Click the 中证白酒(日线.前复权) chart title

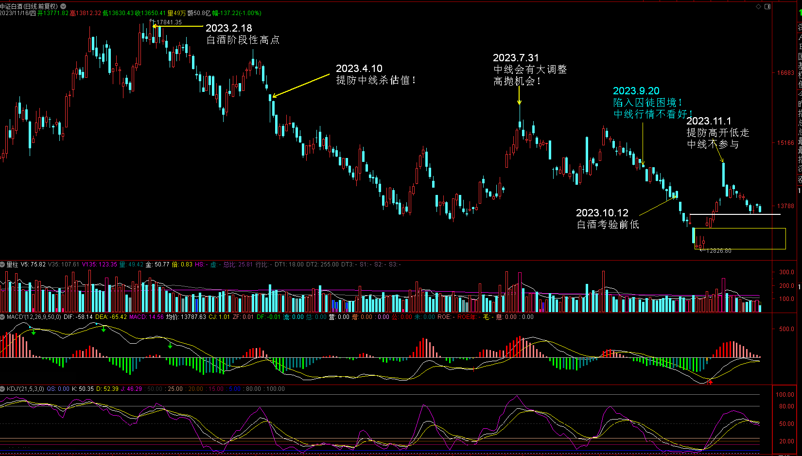[29, 6]
